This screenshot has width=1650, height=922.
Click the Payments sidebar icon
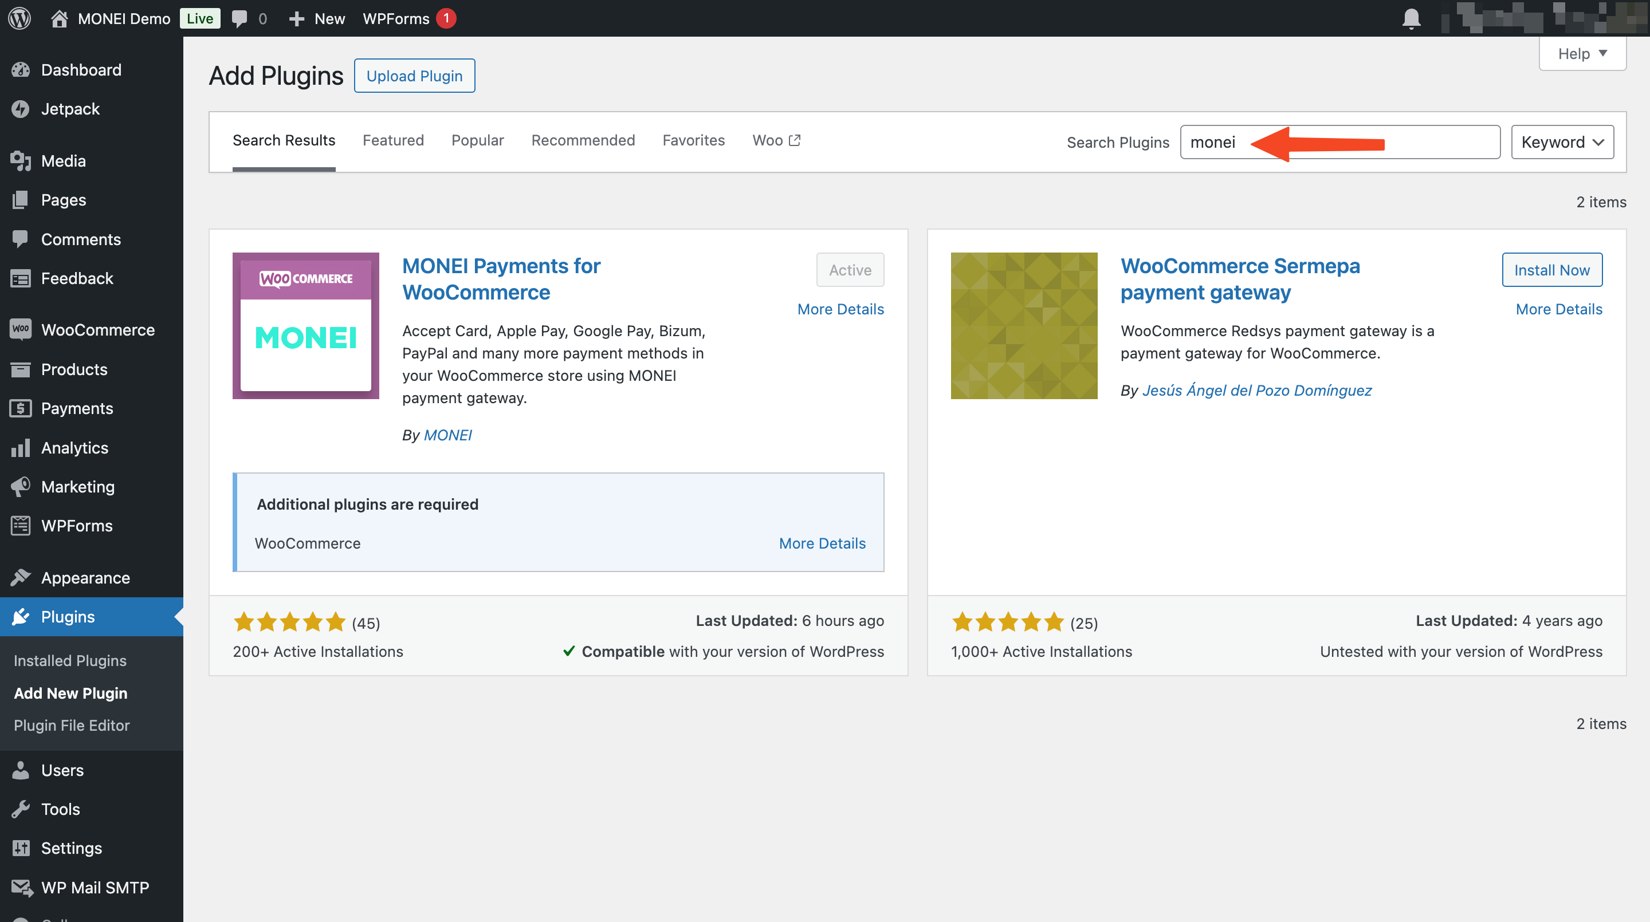21,407
